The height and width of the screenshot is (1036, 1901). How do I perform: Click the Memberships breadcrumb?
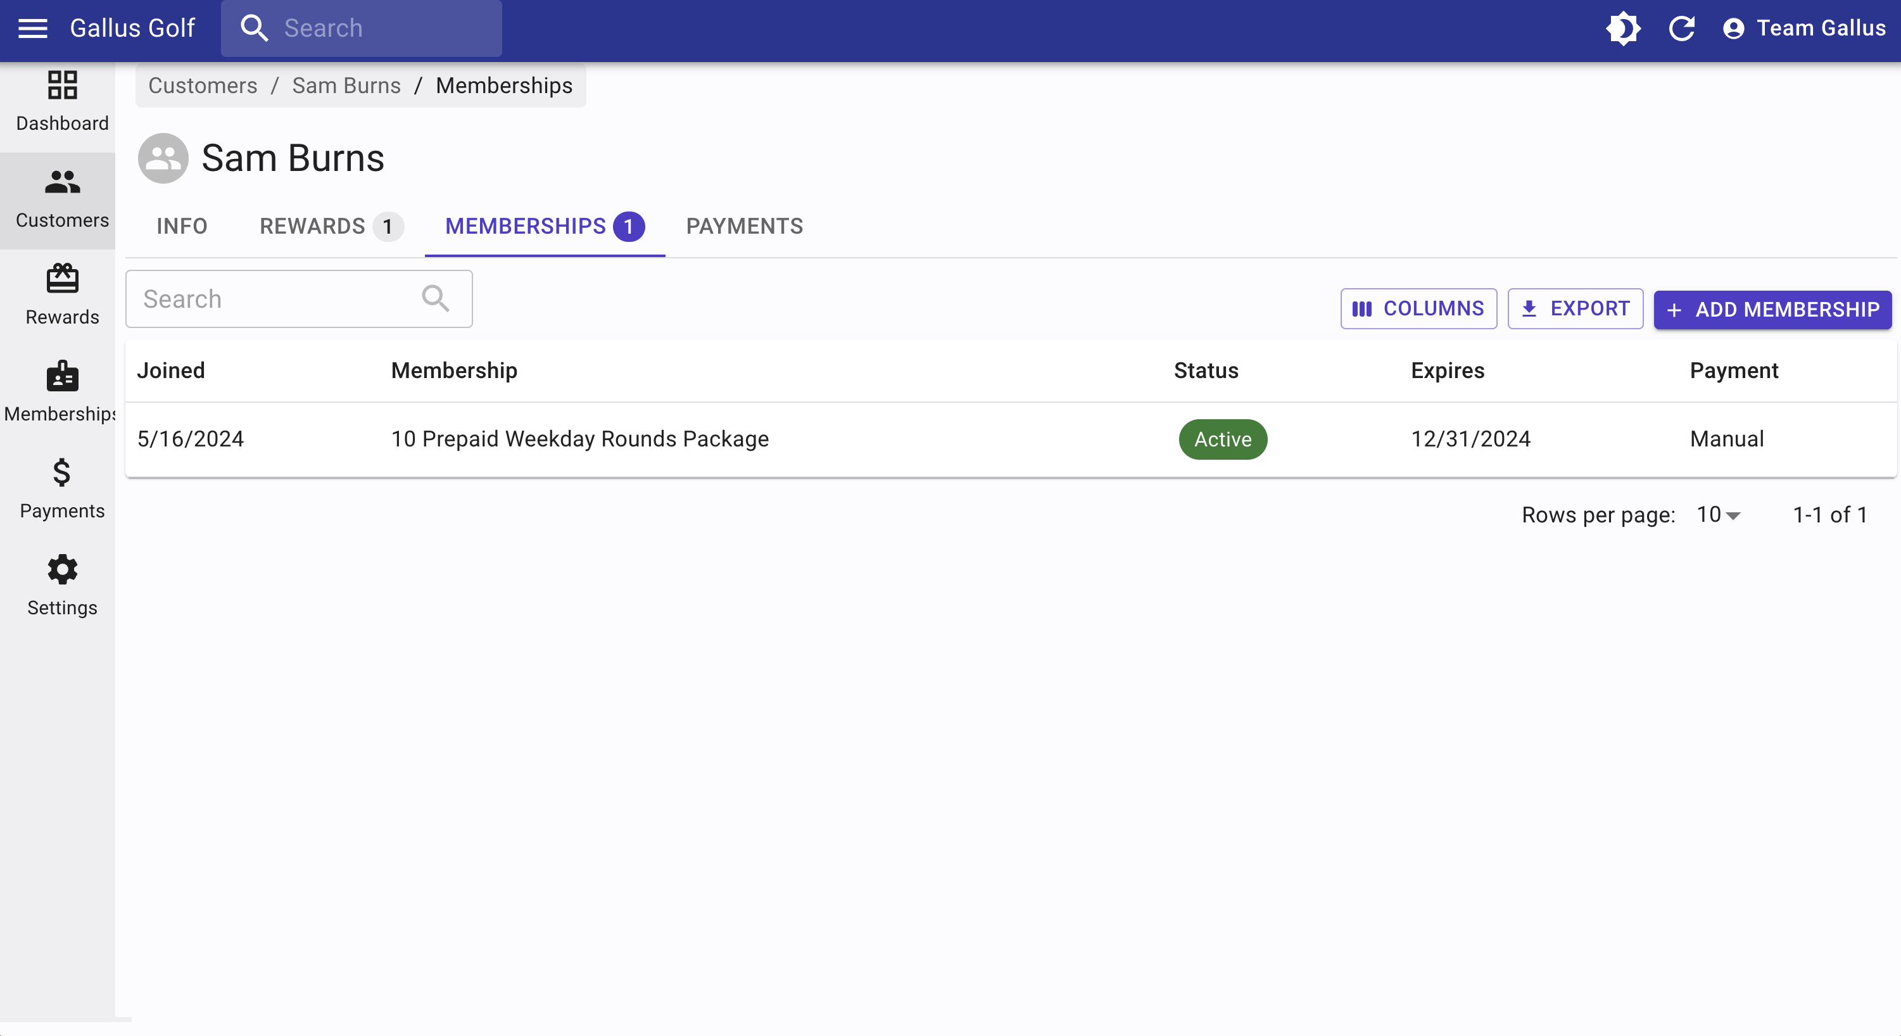click(x=504, y=85)
